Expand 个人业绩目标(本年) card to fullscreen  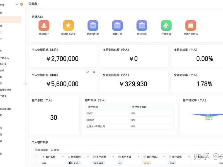coord(94,72)
